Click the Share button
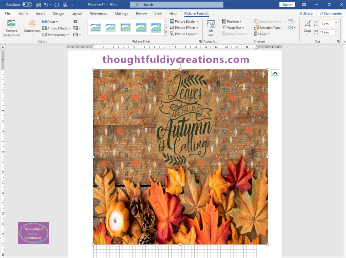The image size is (346, 258). tap(305, 14)
